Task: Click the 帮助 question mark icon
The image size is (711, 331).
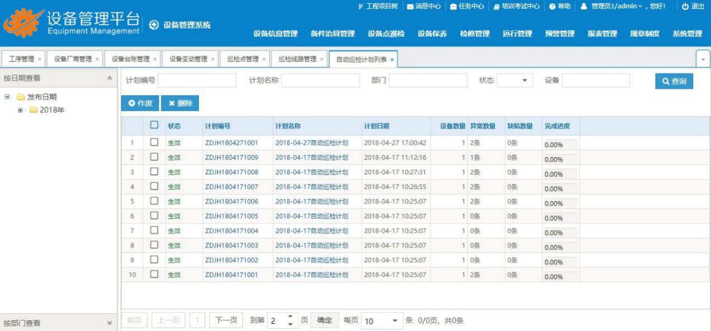Action: tap(552, 6)
